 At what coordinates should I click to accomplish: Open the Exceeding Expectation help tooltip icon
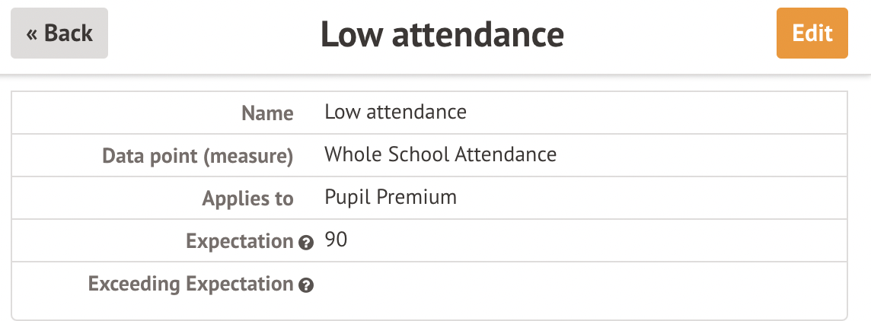pos(305,285)
